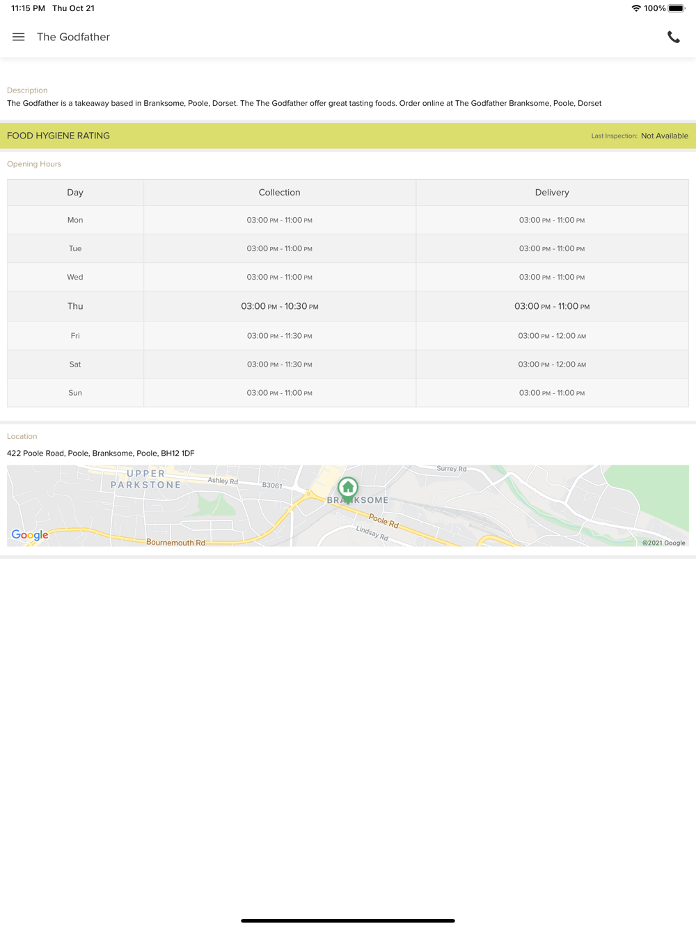Tap the status bar clock

pyautogui.click(x=28, y=8)
